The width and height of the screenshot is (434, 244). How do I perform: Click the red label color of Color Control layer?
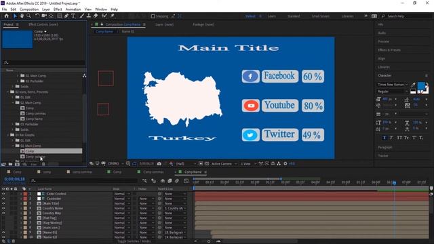tap(25, 194)
